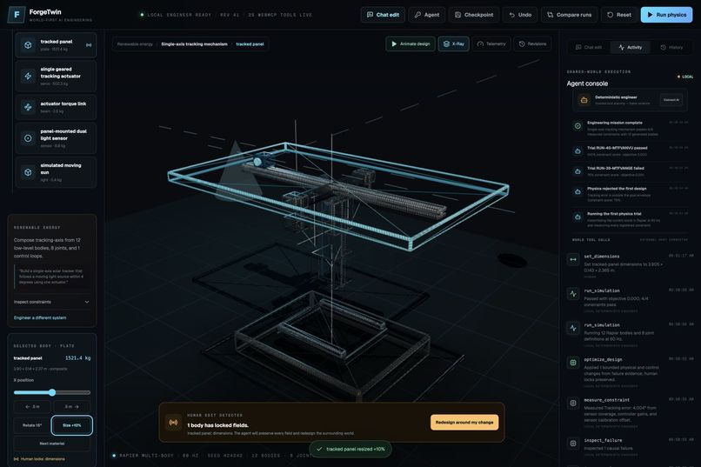Toggle the Telemetry overlay
The width and height of the screenshot is (701, 467).
(x=491, y=43)
